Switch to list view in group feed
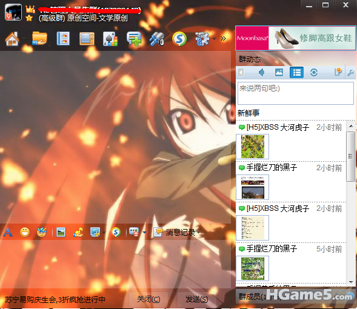 (x=296, y=73)
